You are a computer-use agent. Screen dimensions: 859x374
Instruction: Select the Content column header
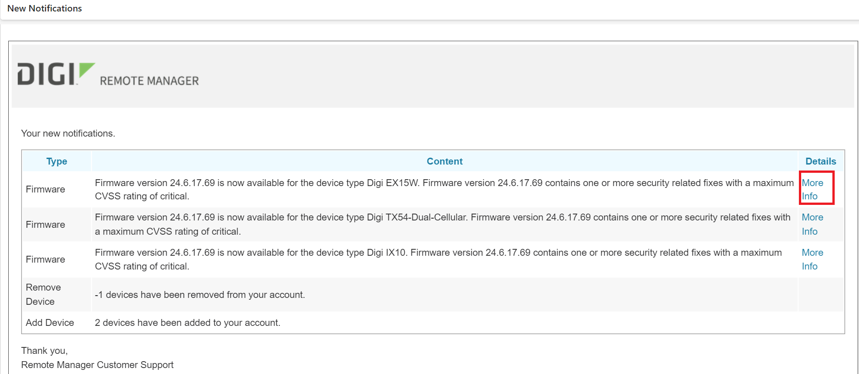444,161
